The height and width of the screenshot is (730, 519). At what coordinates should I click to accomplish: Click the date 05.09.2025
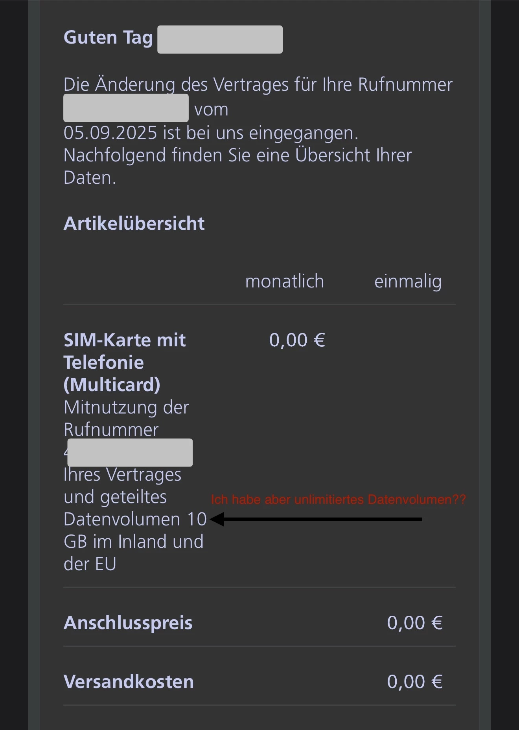(x=110, y=133)
